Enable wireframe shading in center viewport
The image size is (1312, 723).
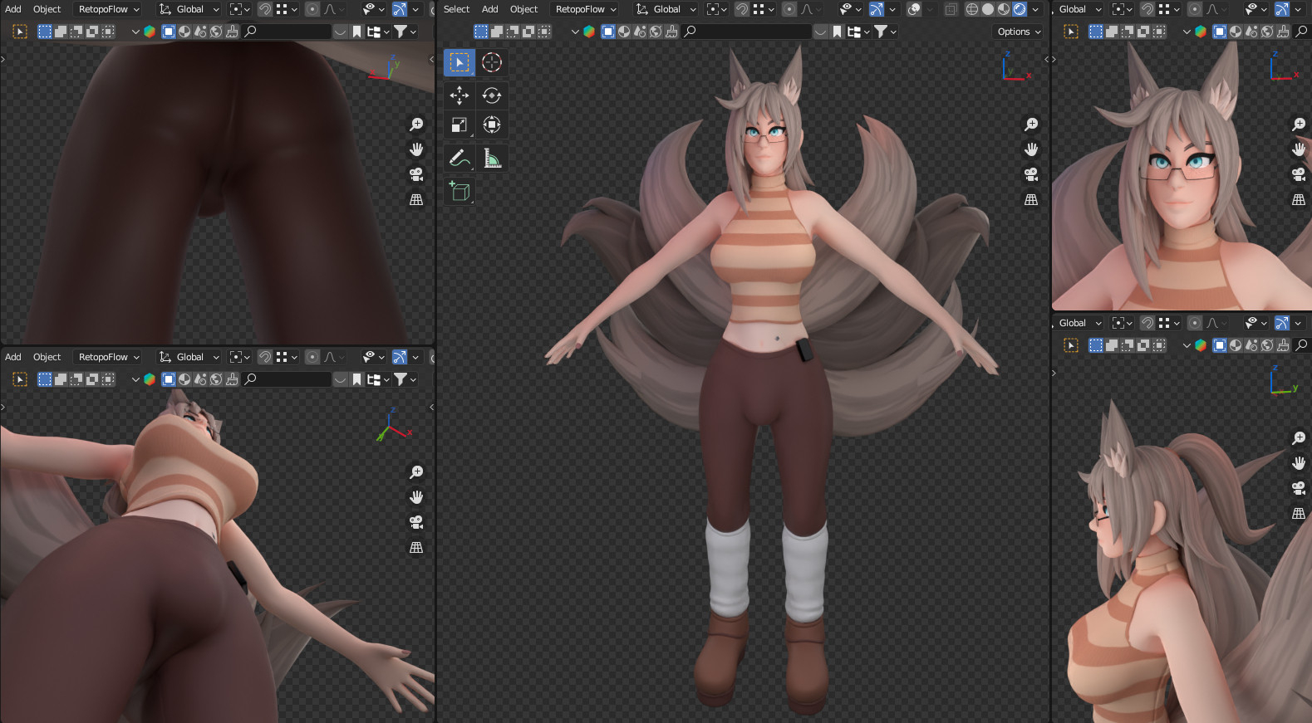pyautogui.click(x=971, y=9)
